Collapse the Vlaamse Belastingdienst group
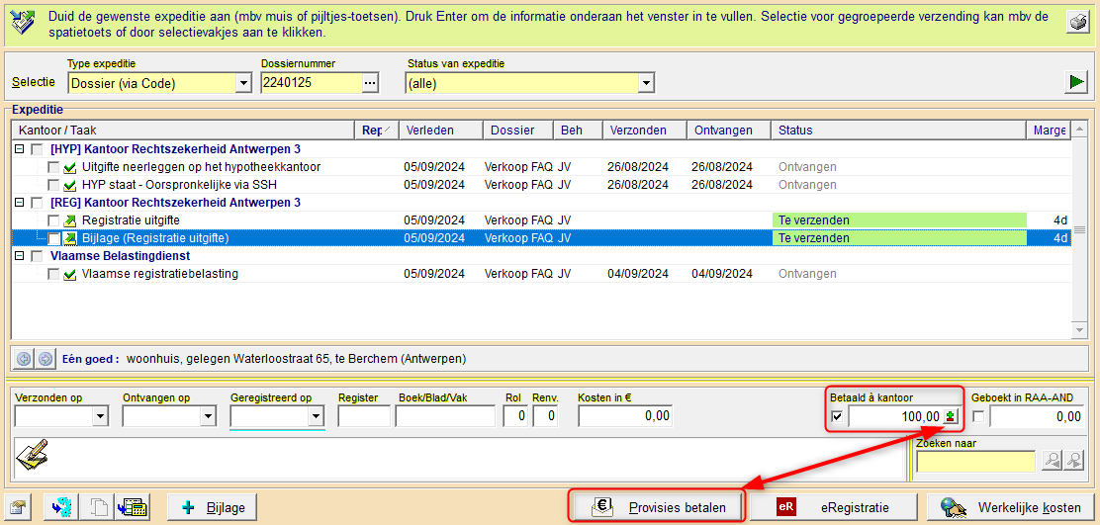 click(20, 256)
